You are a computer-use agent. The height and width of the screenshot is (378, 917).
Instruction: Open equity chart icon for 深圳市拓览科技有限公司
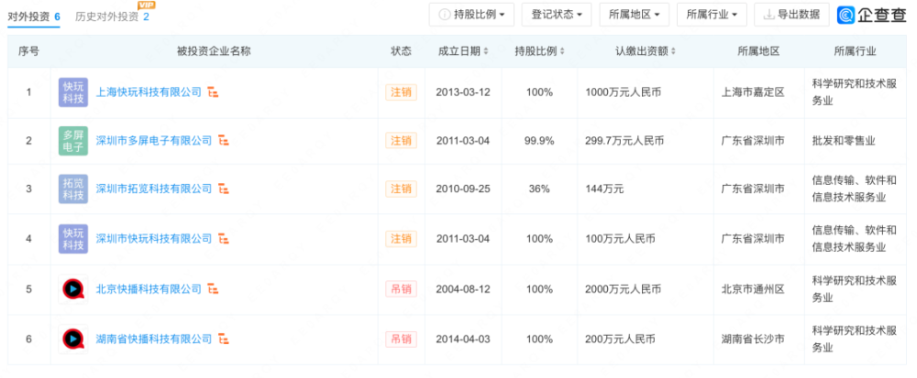224,189
